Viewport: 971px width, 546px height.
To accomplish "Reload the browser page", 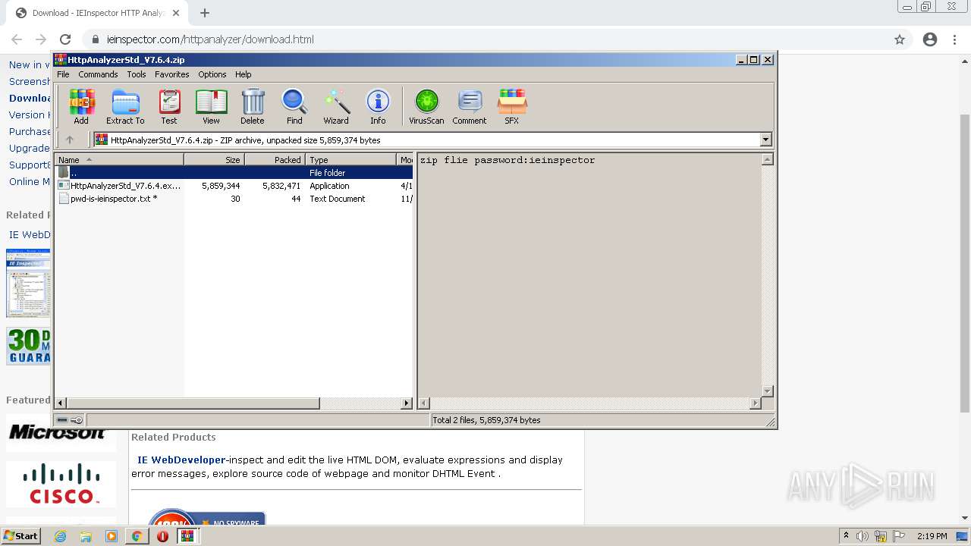I will [x=65, y=39].
